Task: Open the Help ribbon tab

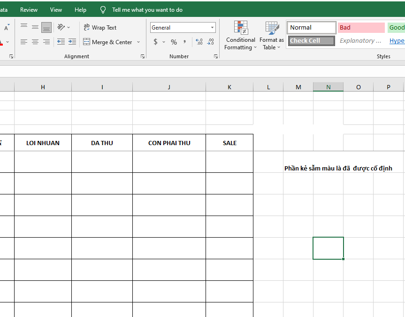Action: [x=80, y=10]
